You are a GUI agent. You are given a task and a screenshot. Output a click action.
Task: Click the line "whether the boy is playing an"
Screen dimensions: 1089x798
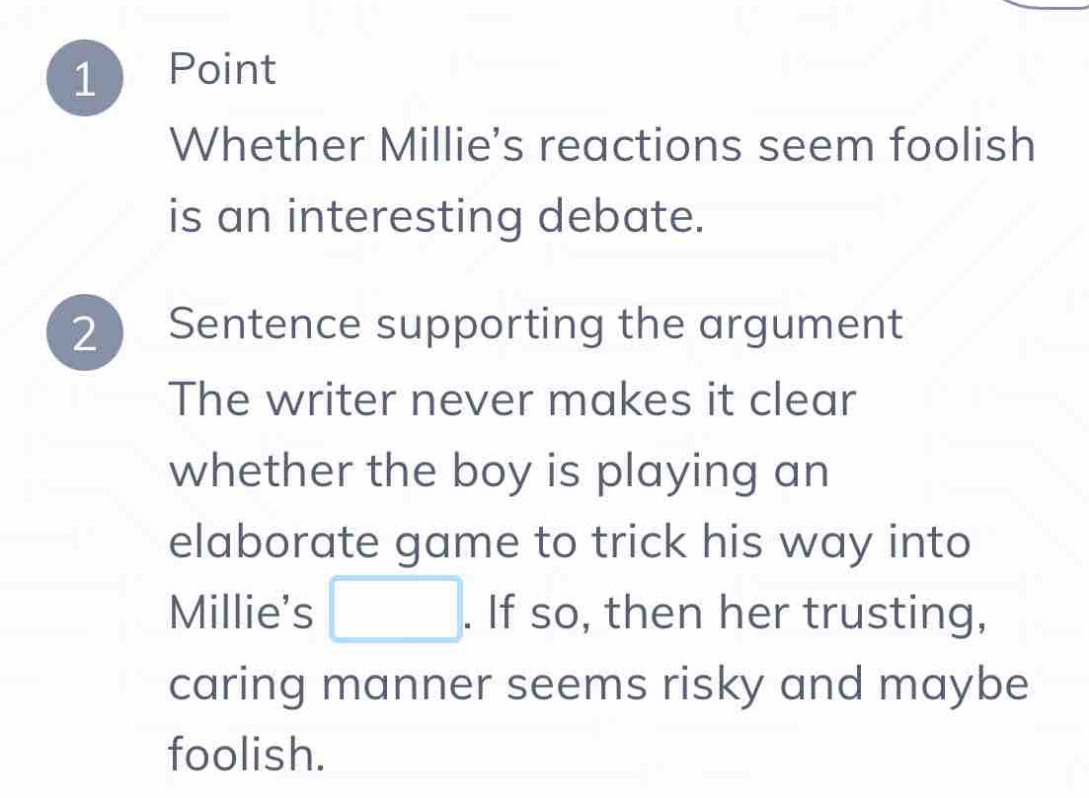tap(500, 472)
